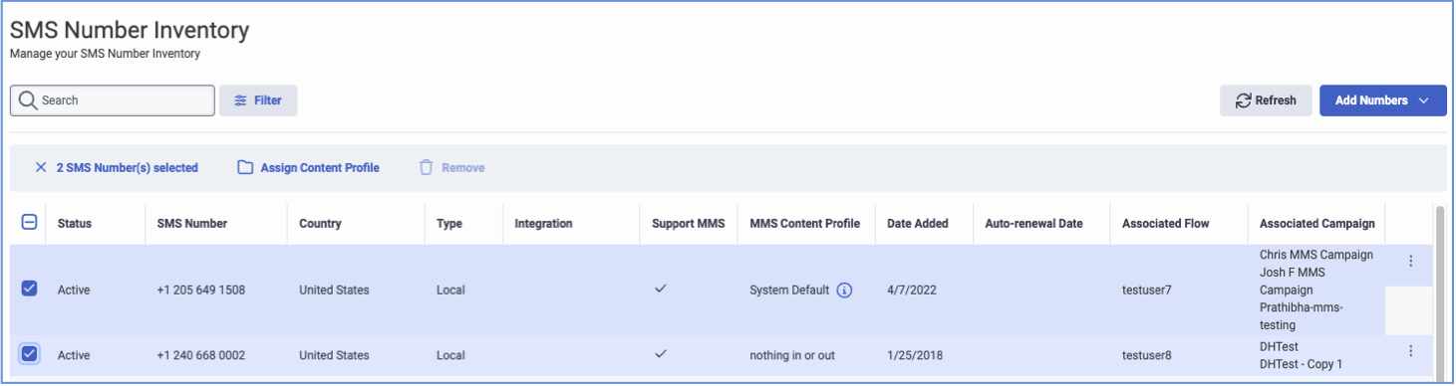Image resolution: width=1456 pixels, height=386 pixels.
Task: Click the Chris MMS Campaign entry
Action: (x=1316, y=255)
